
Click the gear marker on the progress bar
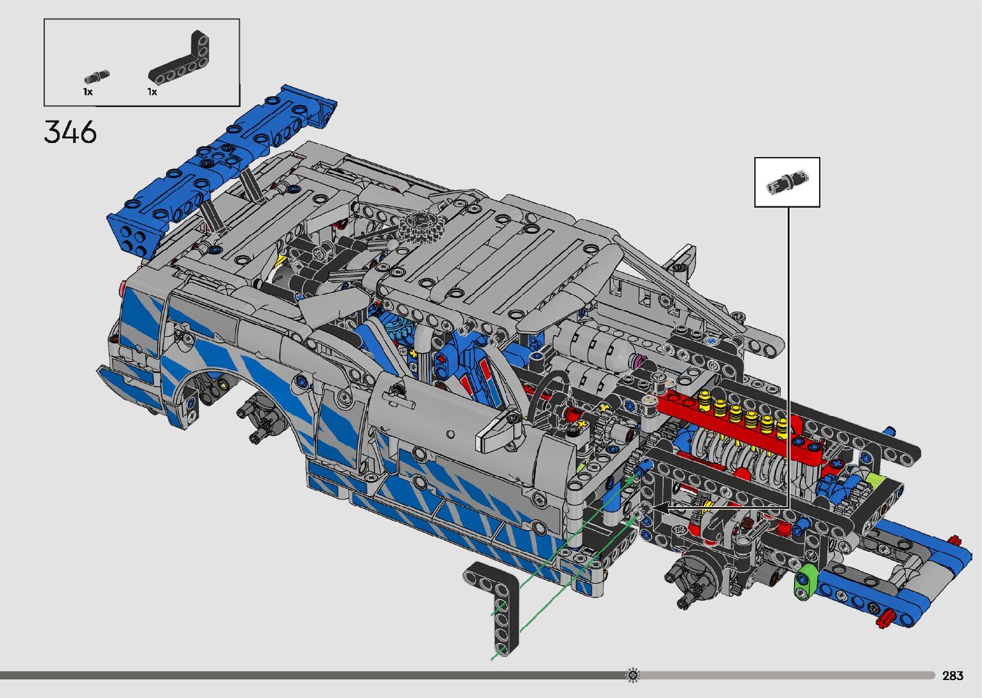pos(633,675)
